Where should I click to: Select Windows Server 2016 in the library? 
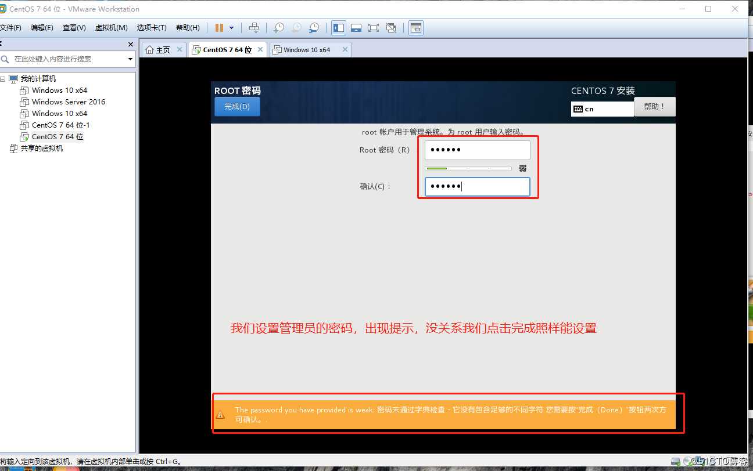point(69,102)
